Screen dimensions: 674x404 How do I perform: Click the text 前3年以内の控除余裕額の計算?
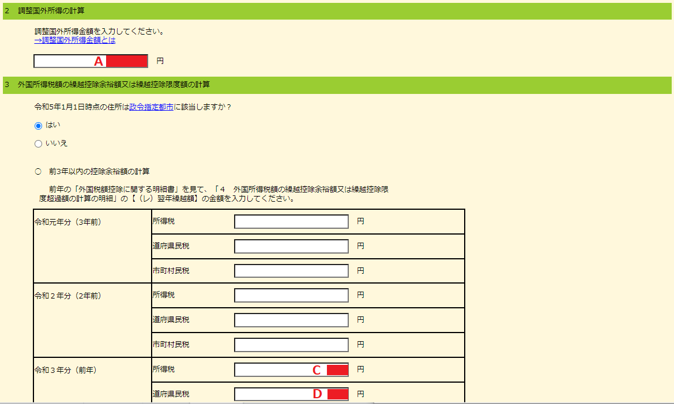99,172
